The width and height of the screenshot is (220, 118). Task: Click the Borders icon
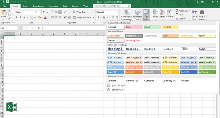32,17
